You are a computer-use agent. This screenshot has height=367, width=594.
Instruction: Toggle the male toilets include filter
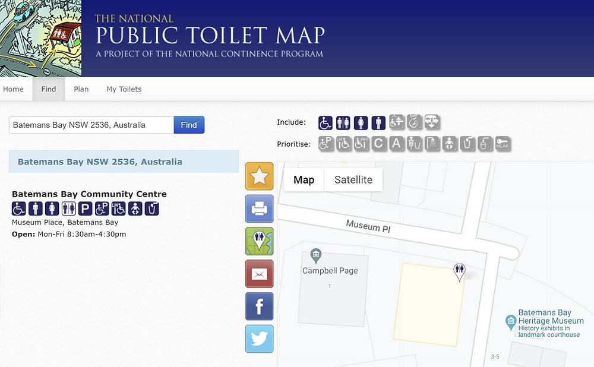click(378, 123)
